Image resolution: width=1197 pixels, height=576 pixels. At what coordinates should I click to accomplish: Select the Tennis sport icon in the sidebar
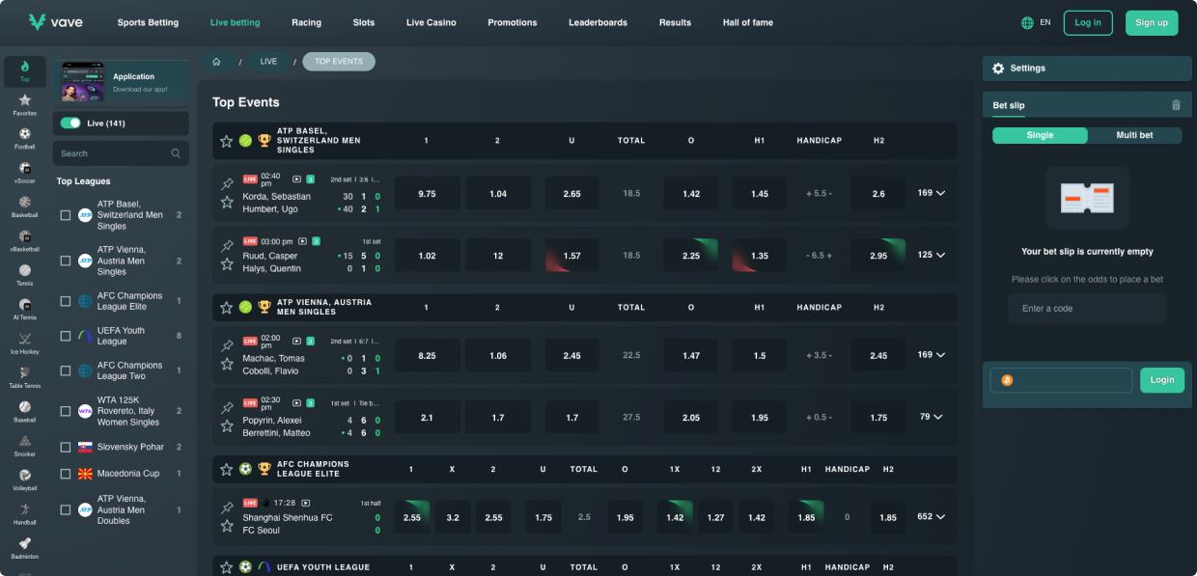[24, 271]
